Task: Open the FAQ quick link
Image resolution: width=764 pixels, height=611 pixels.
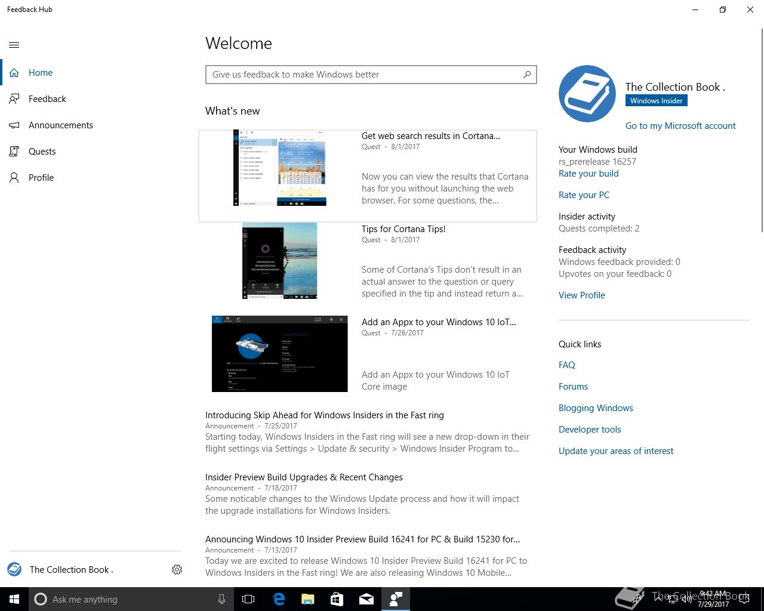Action: pos(567,365)
